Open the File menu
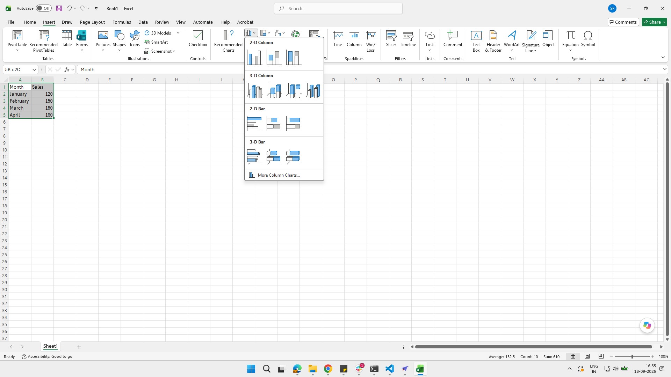The width and height of the screenshot is (671, 377). pyautogui.click(x=11, y=22)
